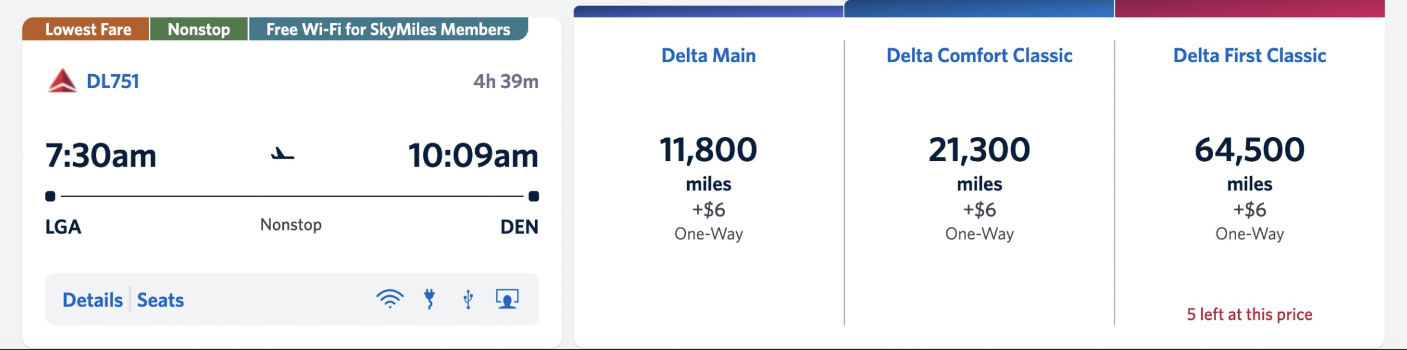The image size is (1407, 350).
Task: Click Free Wi-Fi for SkyMiles Members badge
Action: [388, 30]
